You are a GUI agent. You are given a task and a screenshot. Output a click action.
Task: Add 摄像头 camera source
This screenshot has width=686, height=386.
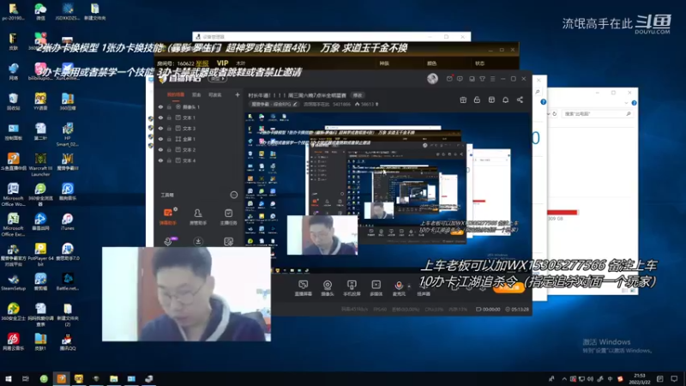(328, 288)
